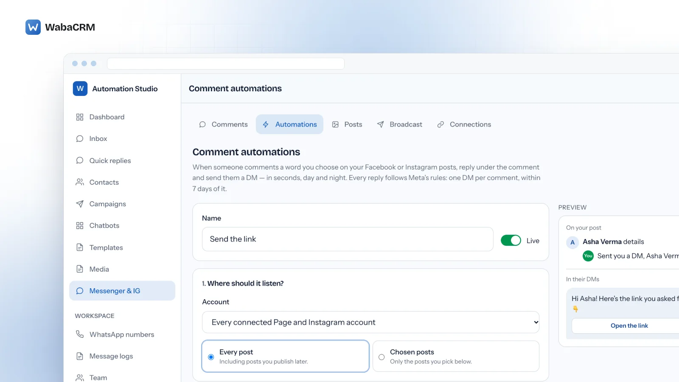Click the Message logs document icon

pyautogui.click(x=80, y=356)
